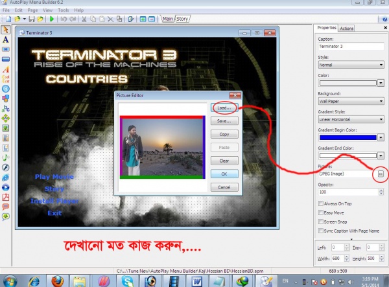Select the 'abc' scrolling text tool
389x287 pixels.
(6, 109)
